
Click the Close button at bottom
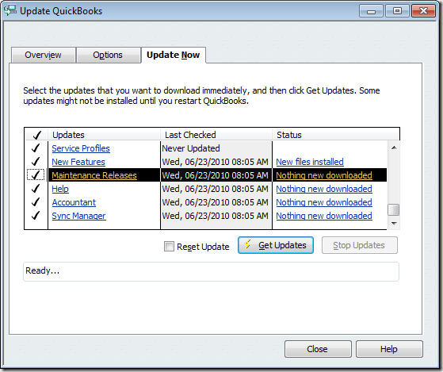(x=318, y=349)
